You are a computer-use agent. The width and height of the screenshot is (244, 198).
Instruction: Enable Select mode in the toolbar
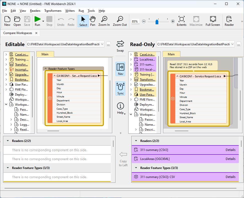click(83, 21)
